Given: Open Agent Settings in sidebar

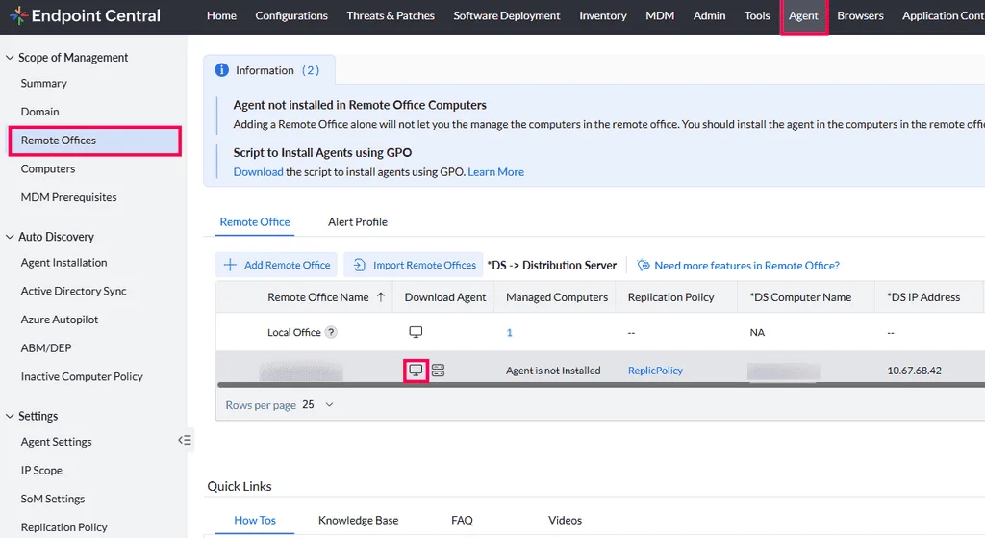Looking at the screenshot, I should click(56, 441).
